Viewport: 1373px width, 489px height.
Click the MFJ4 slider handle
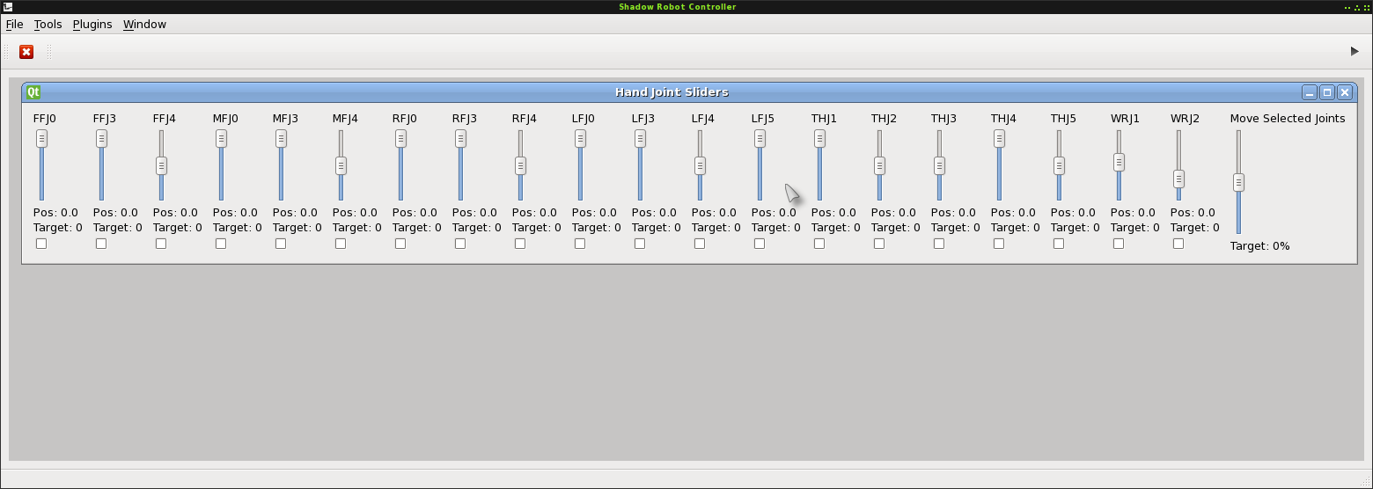point(341,165)
